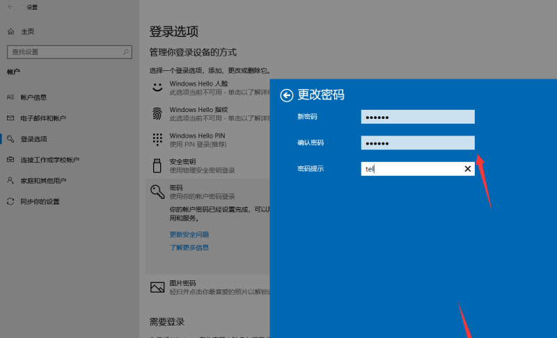Click the 使用物理安全密钥登录 description
The width and height of the screenshot is (557, 338).
pyautogui.click(x=202, y=170)
